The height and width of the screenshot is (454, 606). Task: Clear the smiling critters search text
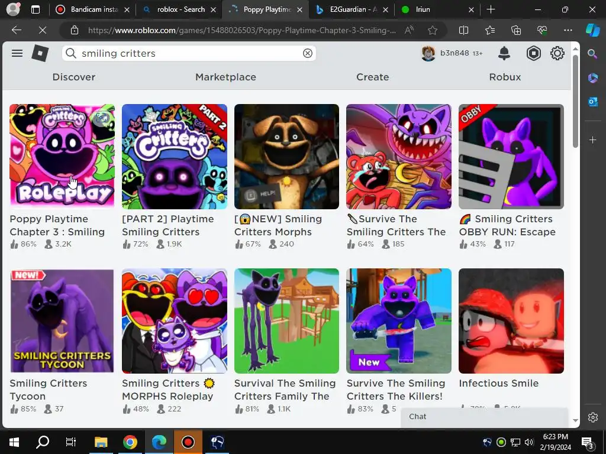[308, 53]
